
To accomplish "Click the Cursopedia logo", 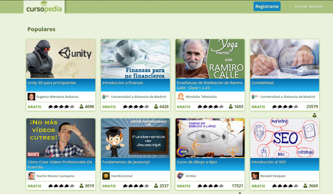I will (44, 7).
